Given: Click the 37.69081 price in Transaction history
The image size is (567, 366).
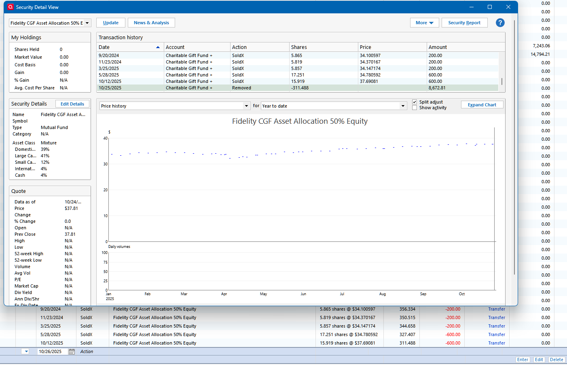Looking at the screenshot, I should click(x=369, y=81).
